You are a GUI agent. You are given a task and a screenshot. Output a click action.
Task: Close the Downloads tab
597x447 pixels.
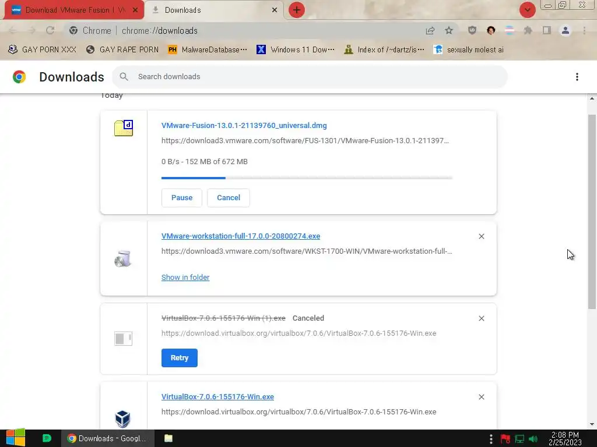coord(274,10)
